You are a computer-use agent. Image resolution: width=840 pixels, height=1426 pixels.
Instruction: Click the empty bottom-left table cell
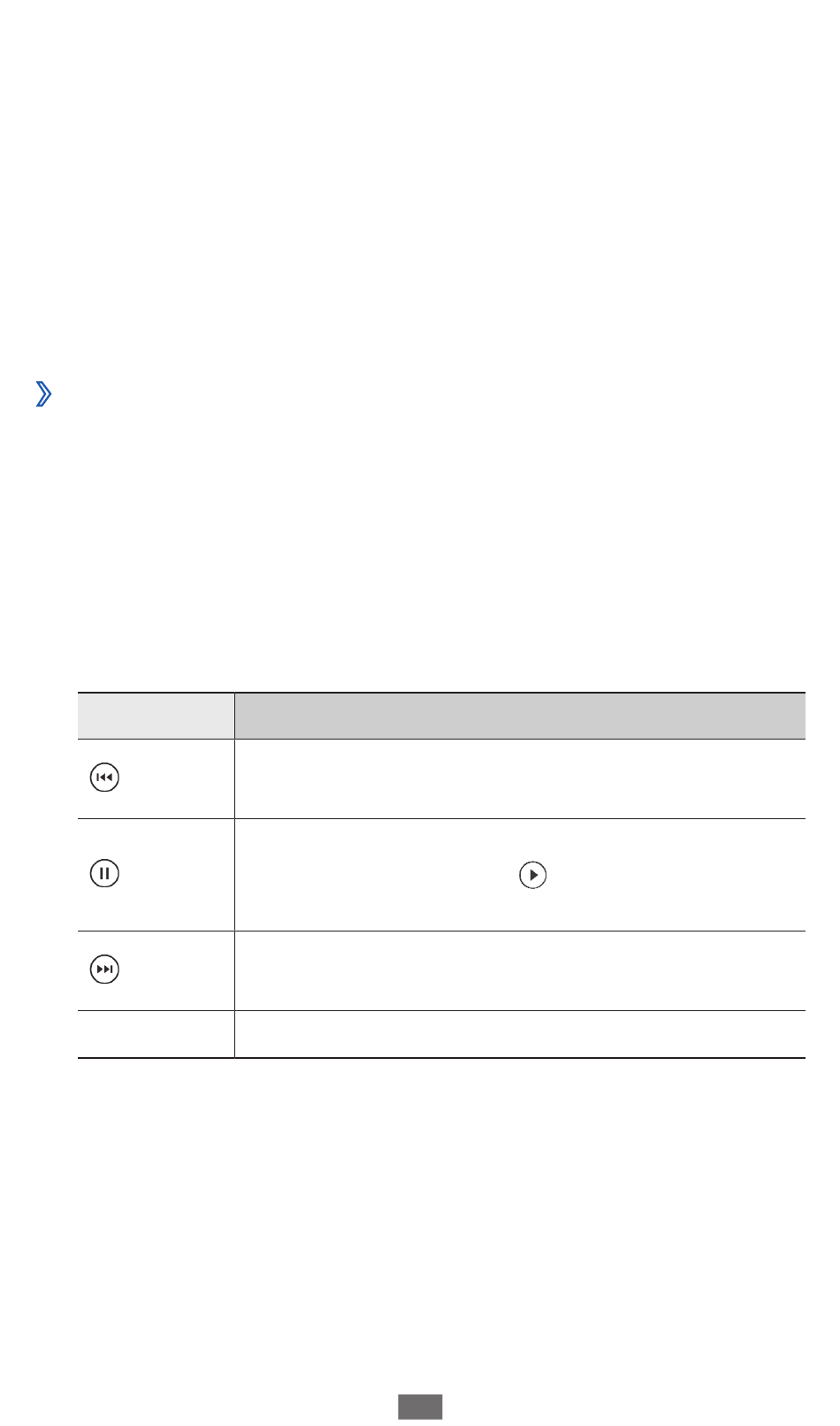156,1034
